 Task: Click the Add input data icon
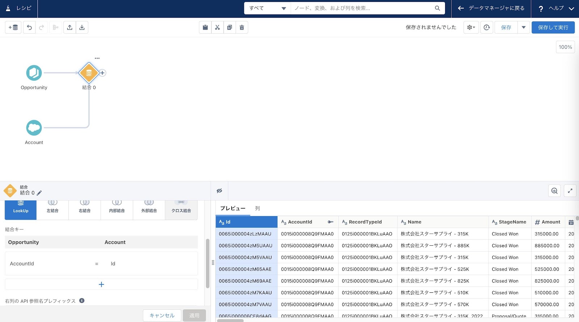pos(13,27)
